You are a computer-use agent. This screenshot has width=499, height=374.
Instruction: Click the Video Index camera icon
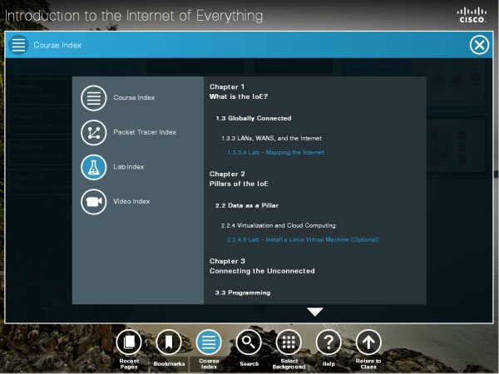click(x=93, y=201)
